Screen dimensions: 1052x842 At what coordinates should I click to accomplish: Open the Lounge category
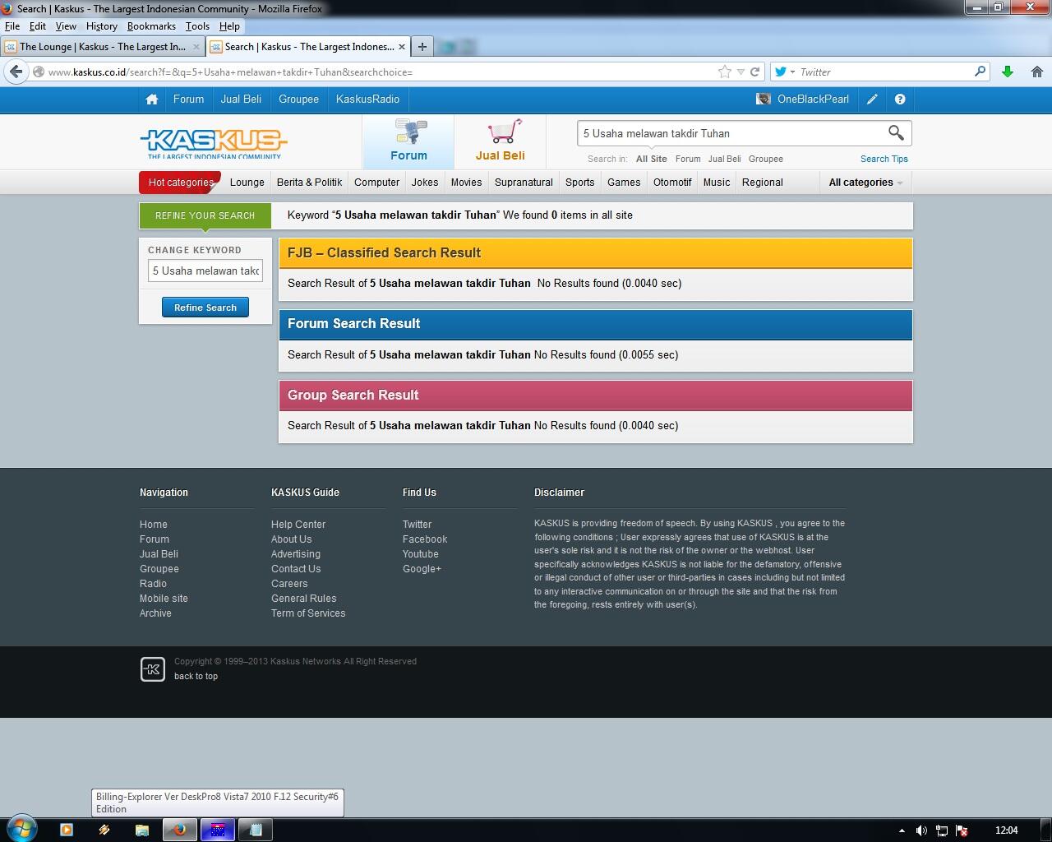(x=247, y=183)
